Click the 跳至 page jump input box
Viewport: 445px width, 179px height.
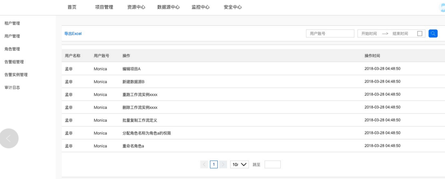(x=272, y=164)
